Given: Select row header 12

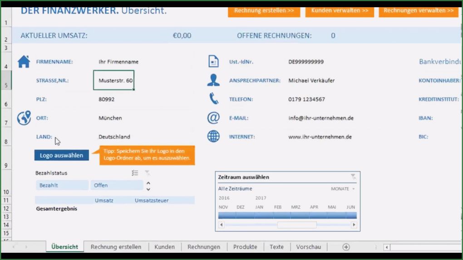Looking at the screenshot, I should (6, 208).
